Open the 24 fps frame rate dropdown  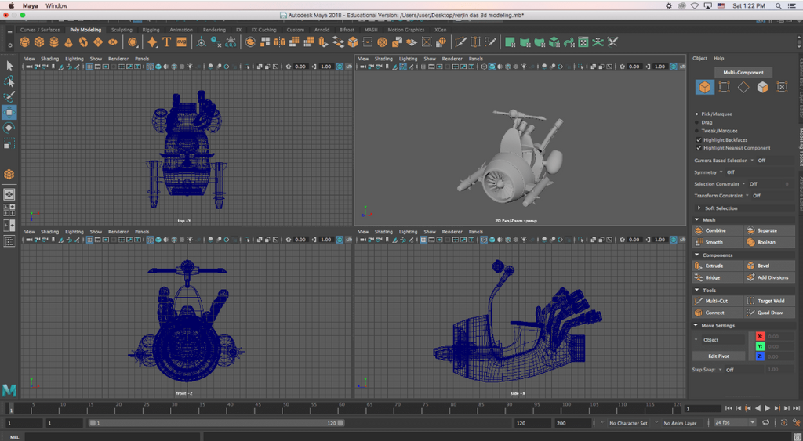(734, 423)
